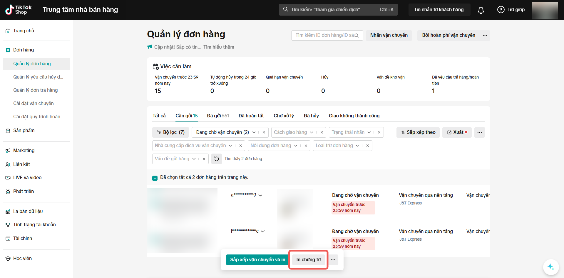Image resolution: width=564 pixels, height=278 pixels.
Task: Open Tình trạng tài khoản in sidebar
Action: pos(34,225)
